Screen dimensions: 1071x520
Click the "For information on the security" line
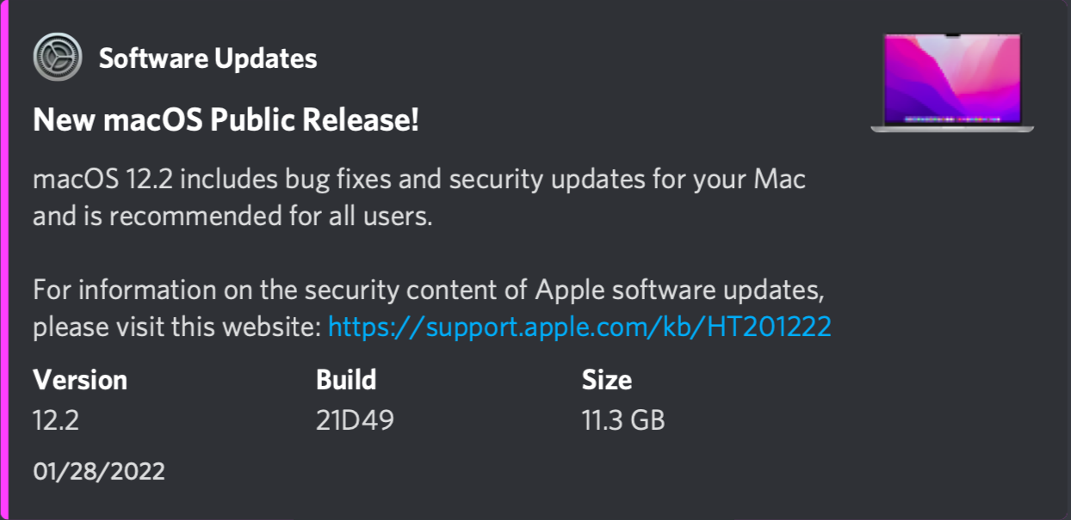[x=258, y=290]
